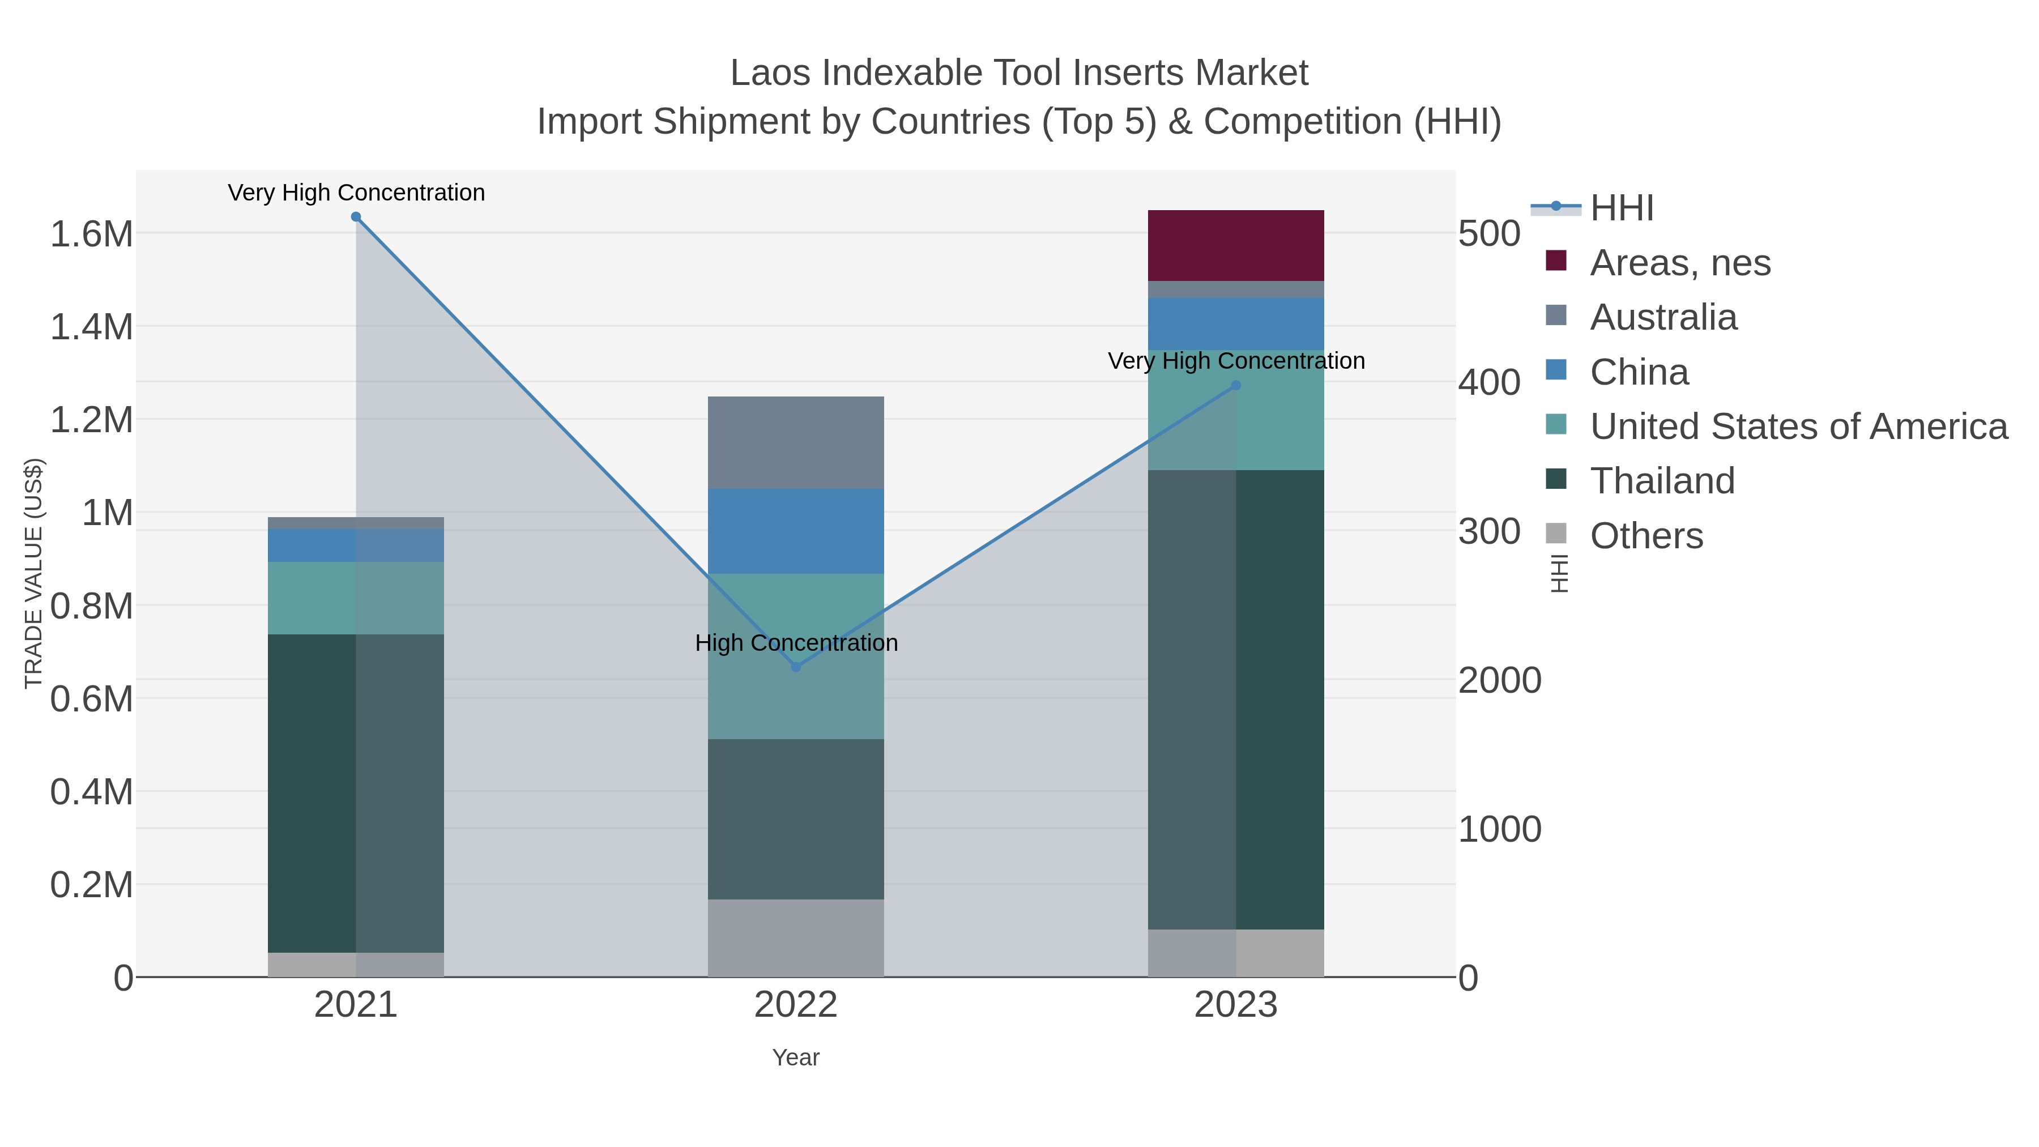2039x1147 pixels.
Task: Click the maroon Areas, nes segment in 2023 bar
Action: [x=1236, y=245]
